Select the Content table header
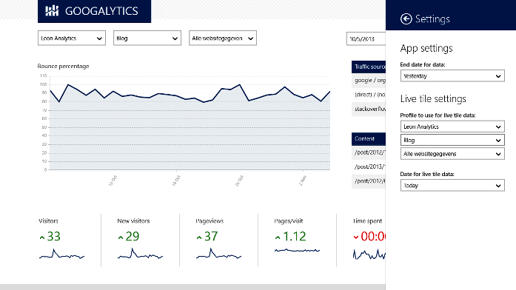Image resolution: width=516 pixels, height=290 pixels. pos(369,139)
